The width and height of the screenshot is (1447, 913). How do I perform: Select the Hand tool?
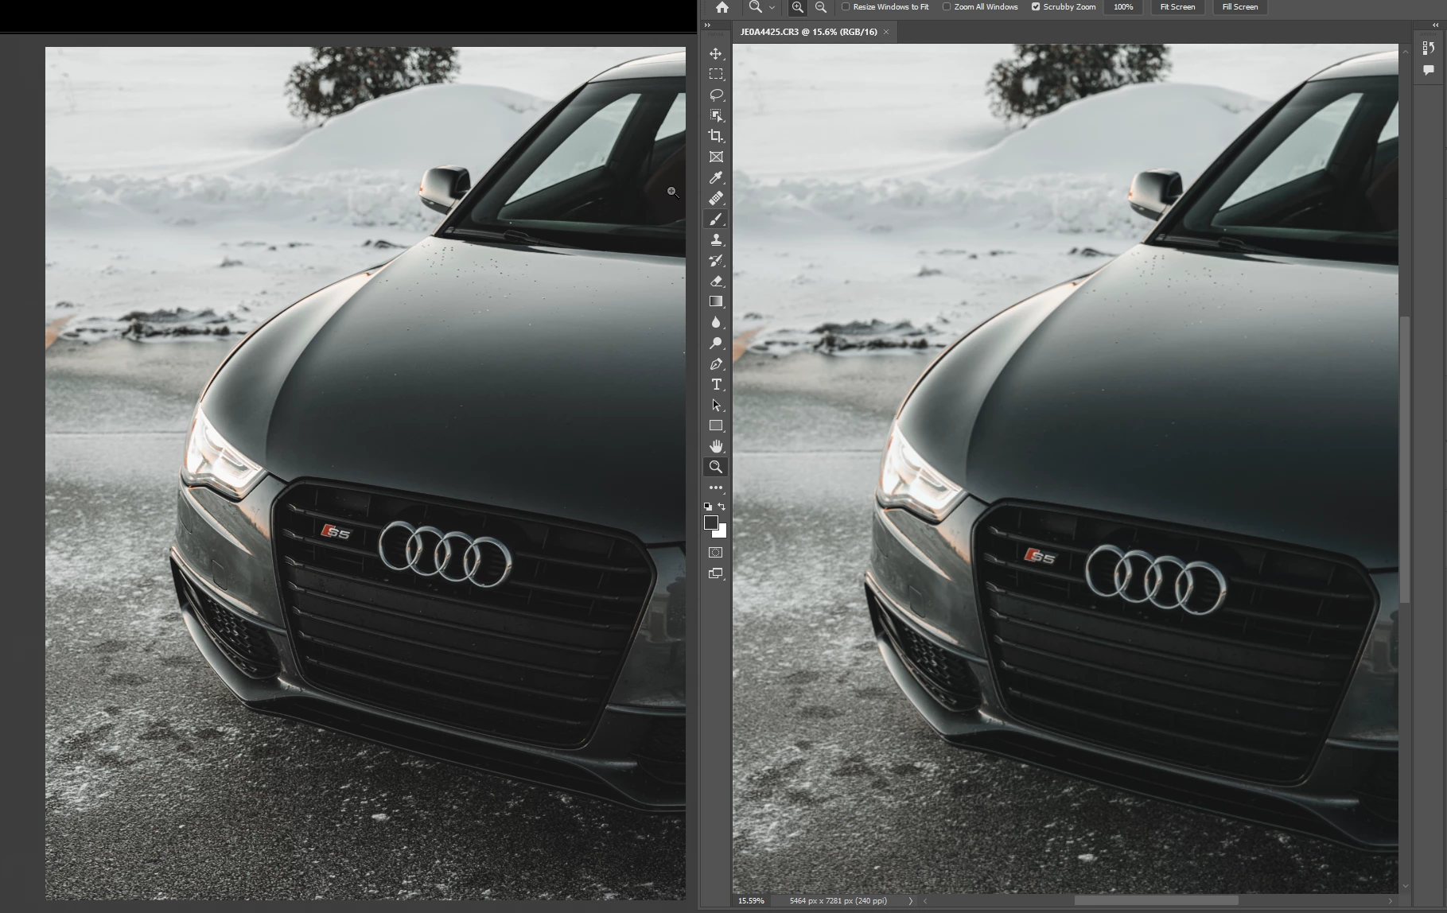[x=716, y=446]
